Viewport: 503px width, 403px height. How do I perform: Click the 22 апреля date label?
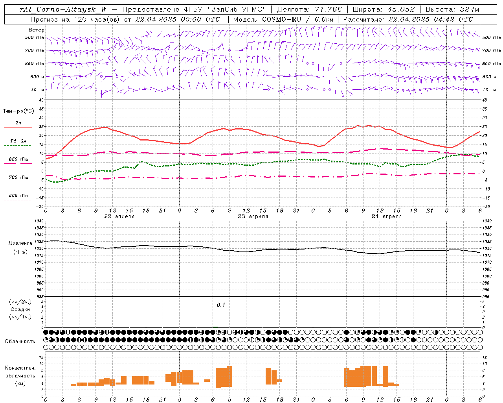[x=119, y=216]
